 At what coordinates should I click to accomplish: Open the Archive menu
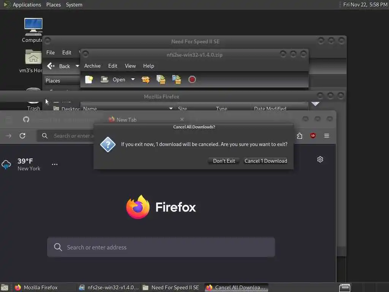[92, 66]
